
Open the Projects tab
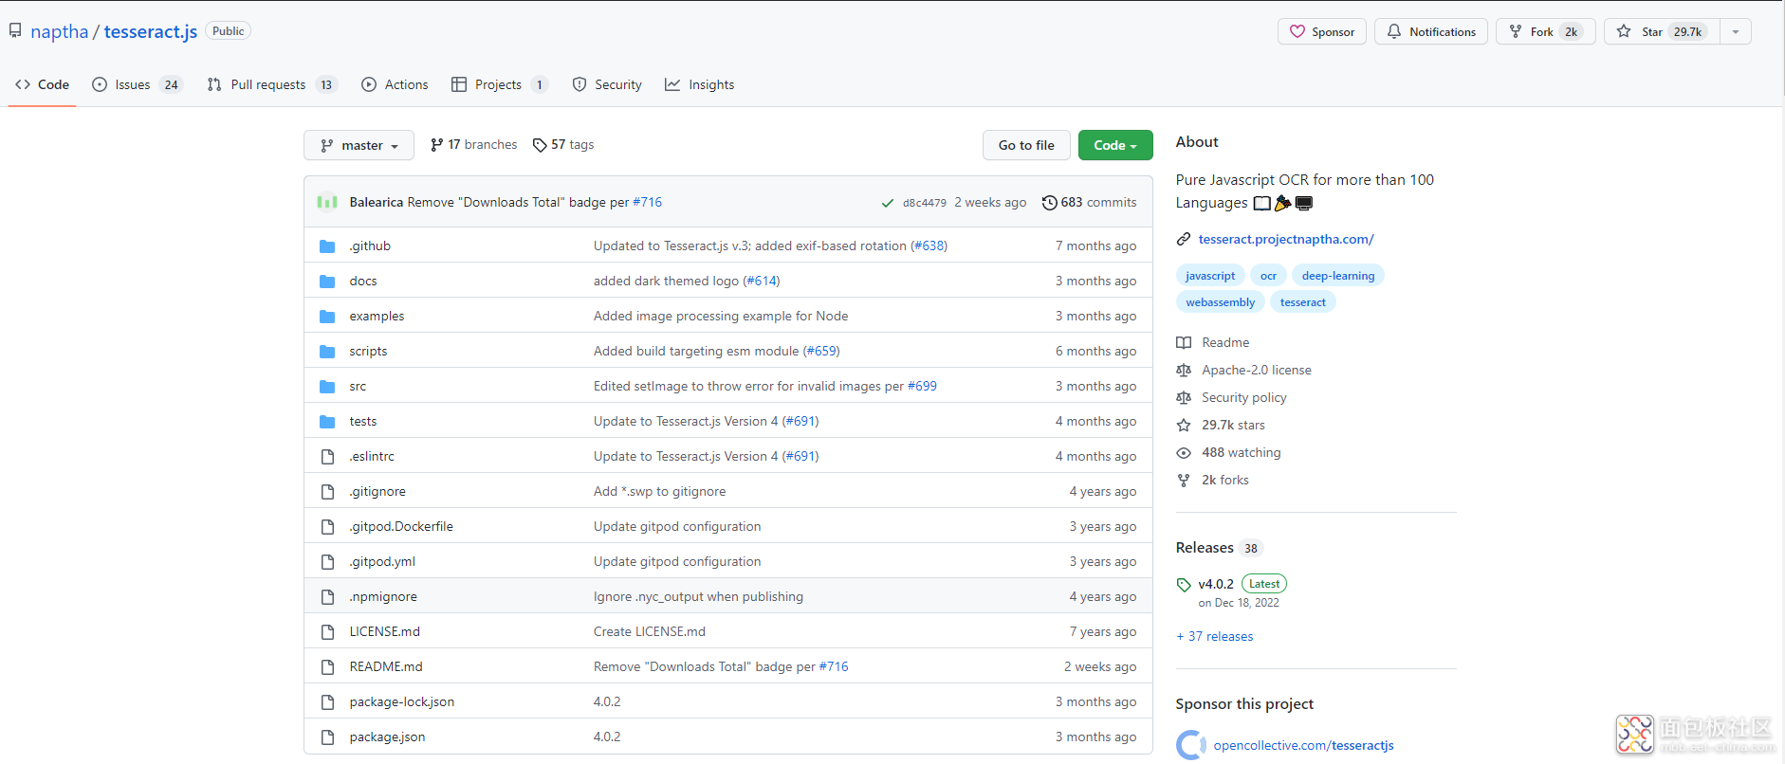point(500,84)
